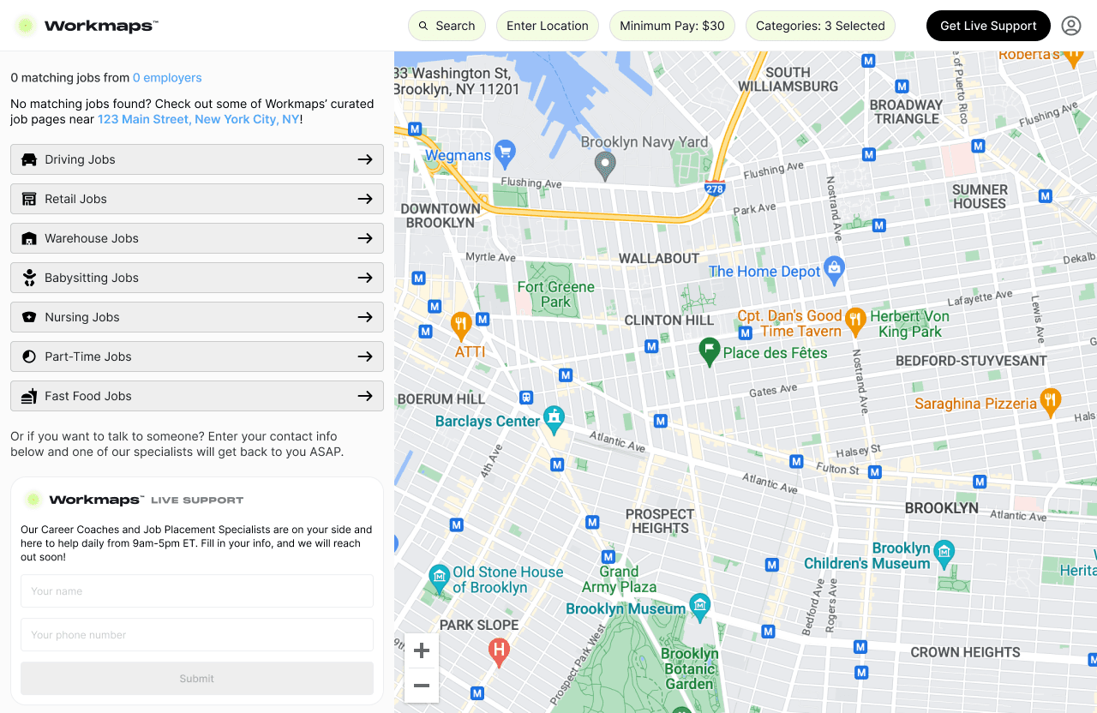Select the red hospital H marker
The image size is (1097, 713).
click(499, 652)
